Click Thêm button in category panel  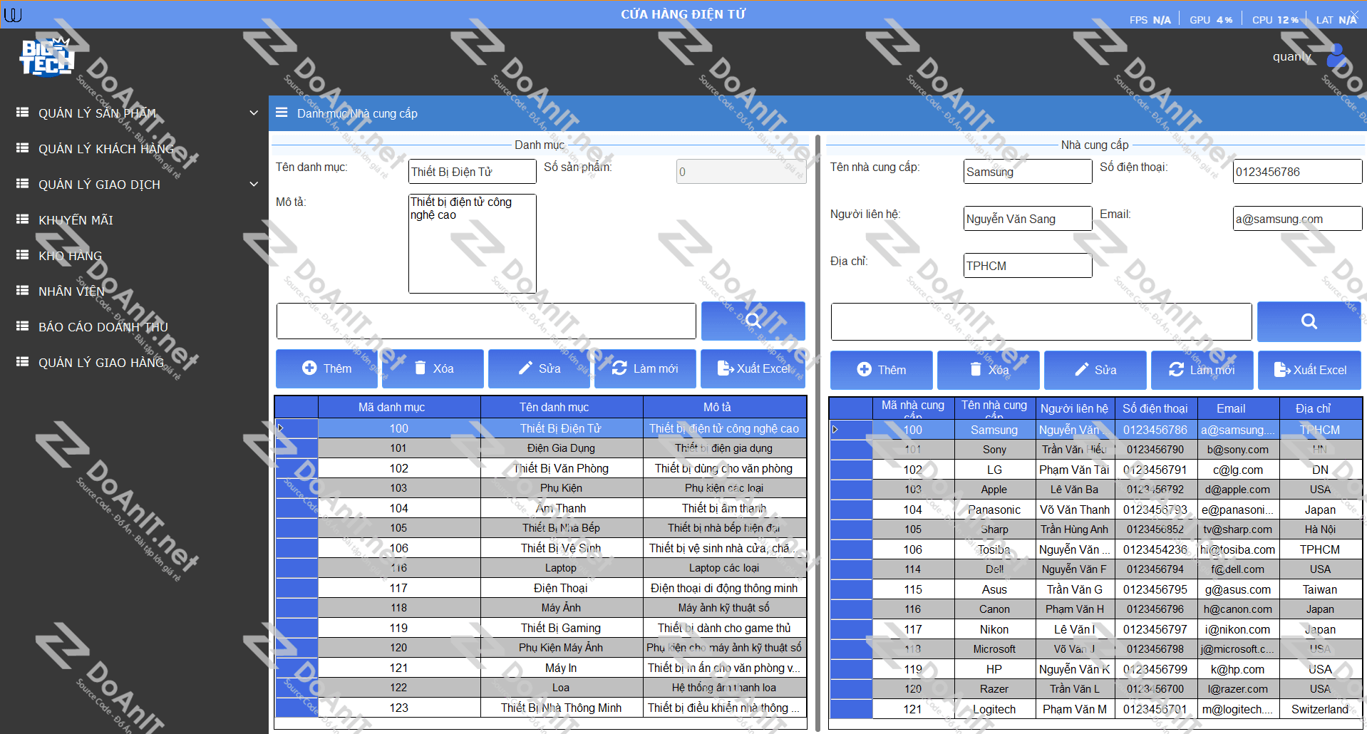point(326,368)
